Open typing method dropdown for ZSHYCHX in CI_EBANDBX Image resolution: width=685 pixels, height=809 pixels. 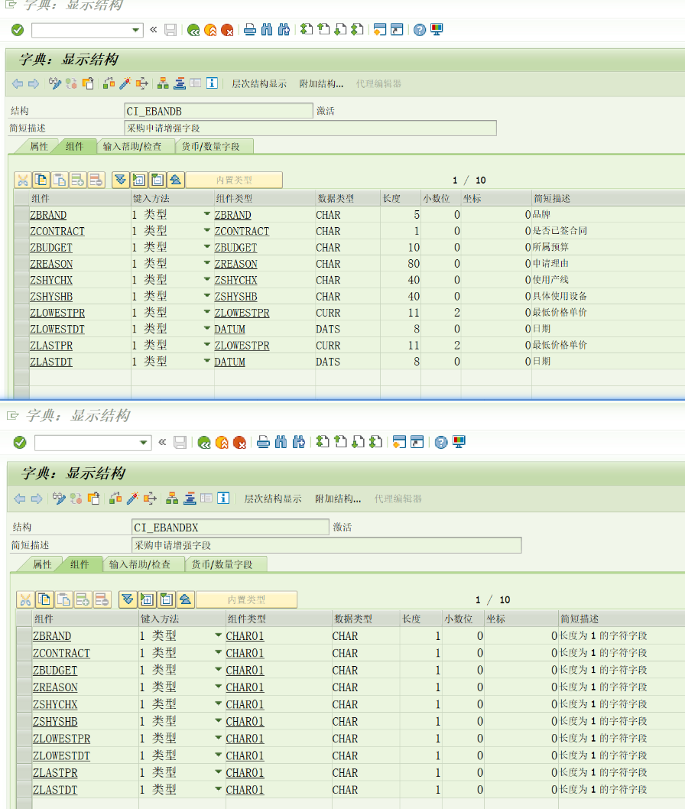coord(218,704)
